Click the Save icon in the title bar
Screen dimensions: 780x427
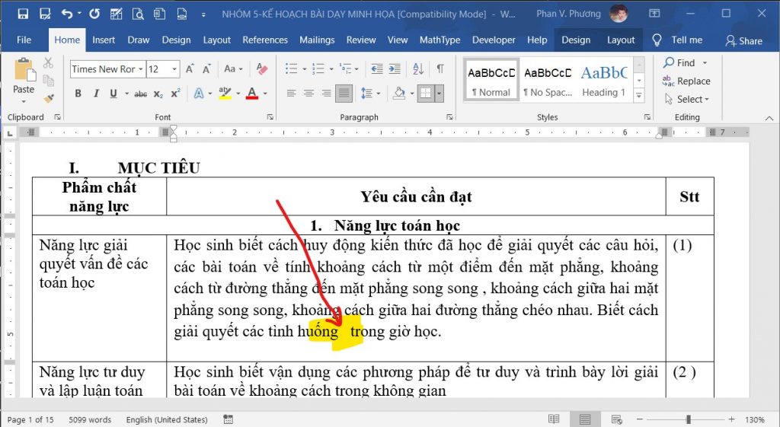click(23, 14)
